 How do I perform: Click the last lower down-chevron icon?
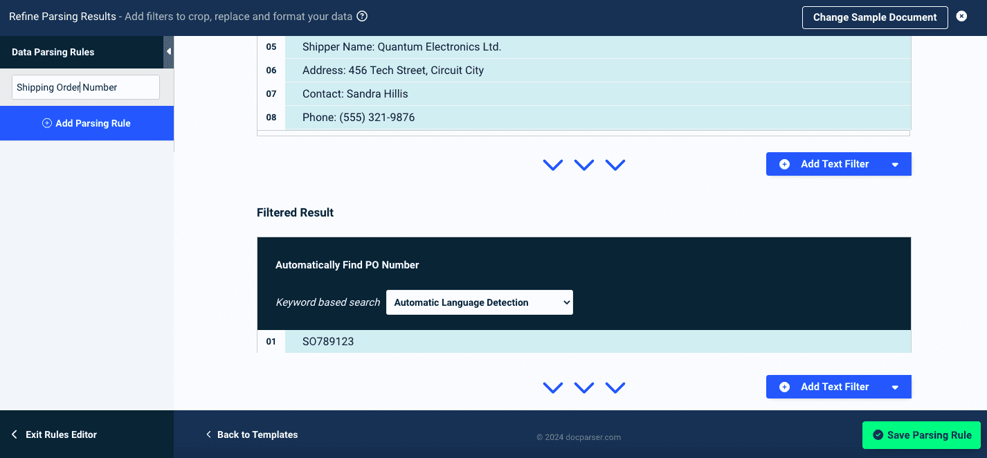(615, 387)
